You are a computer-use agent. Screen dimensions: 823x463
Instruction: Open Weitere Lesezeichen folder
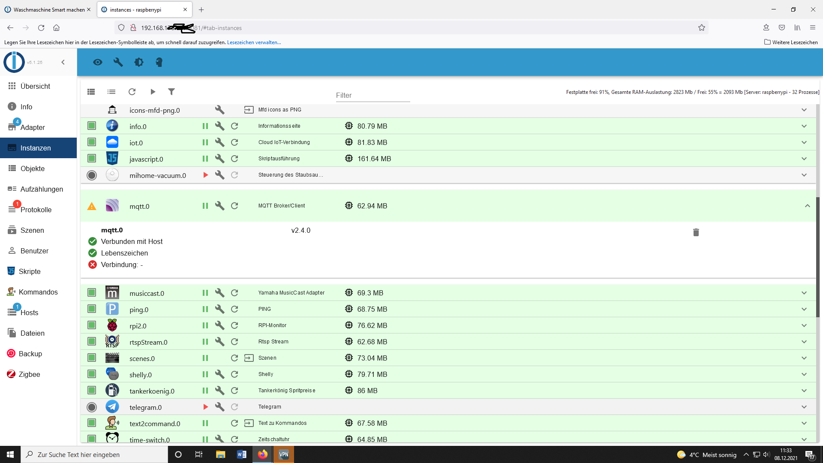pyautogui.click(x=791, y=42)
